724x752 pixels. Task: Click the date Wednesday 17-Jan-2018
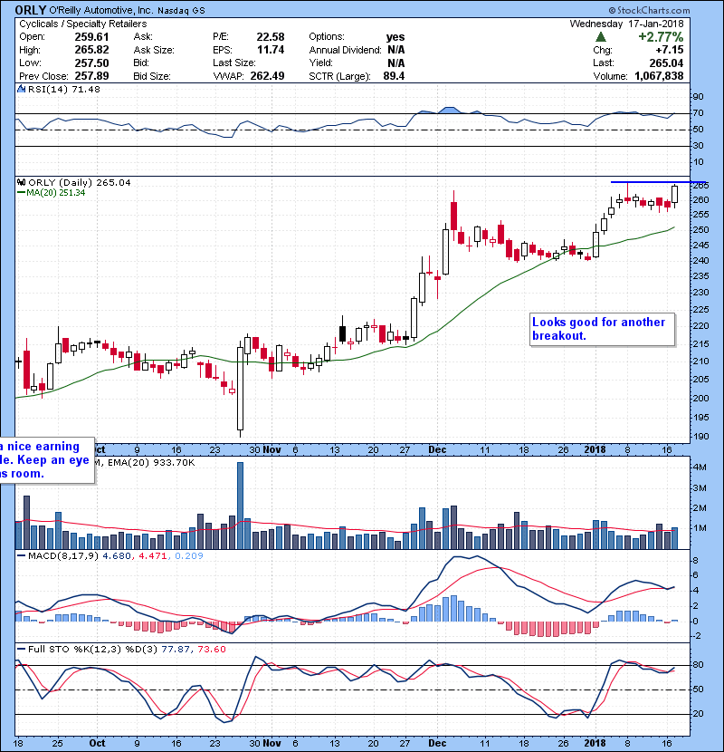tap(627, 24)
